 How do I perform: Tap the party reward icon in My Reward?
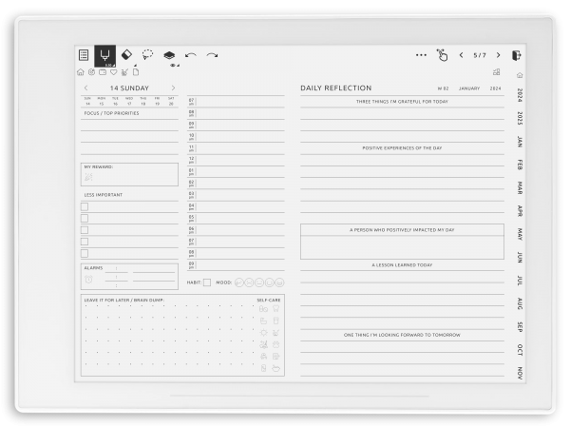88,177
